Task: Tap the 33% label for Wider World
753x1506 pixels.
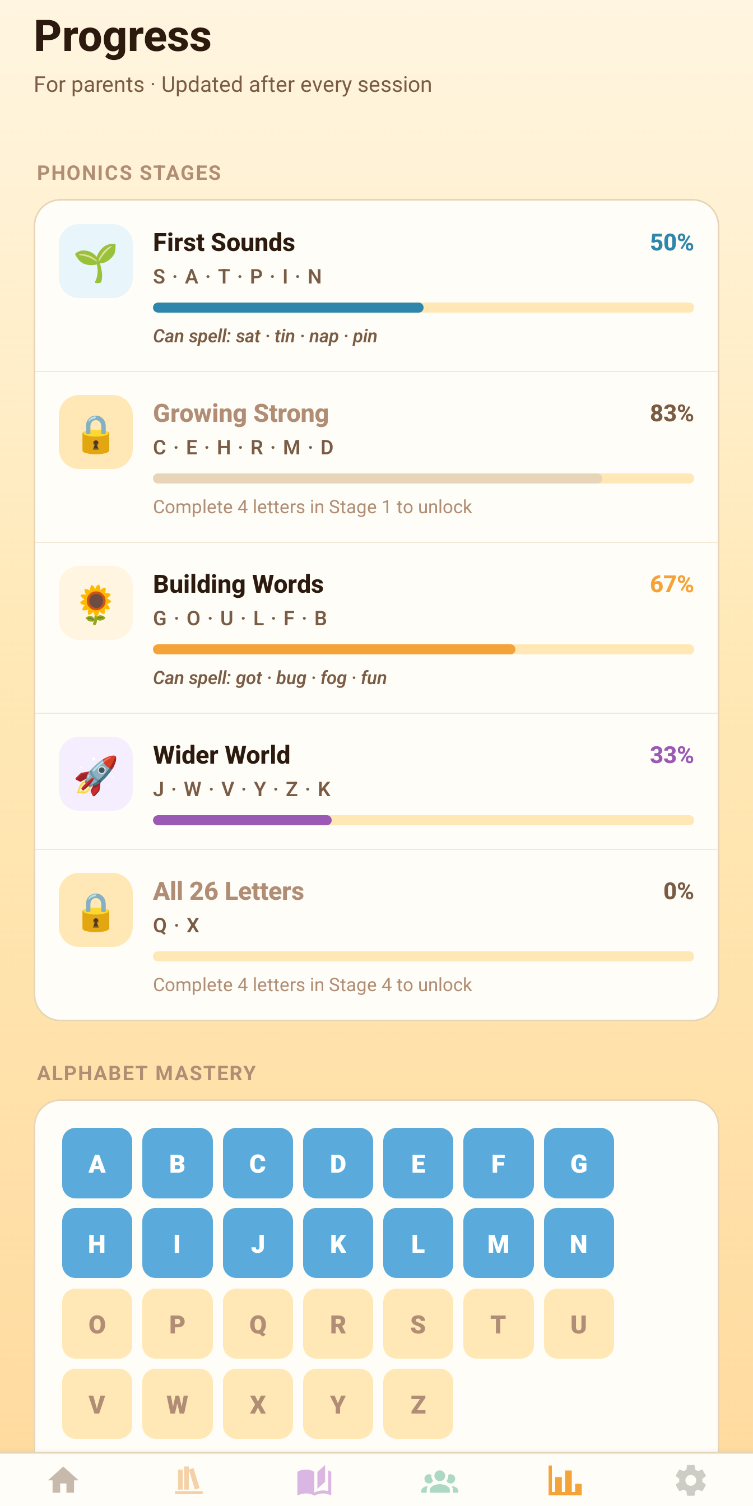Action: pyautogui.click(x=671, y=755)
